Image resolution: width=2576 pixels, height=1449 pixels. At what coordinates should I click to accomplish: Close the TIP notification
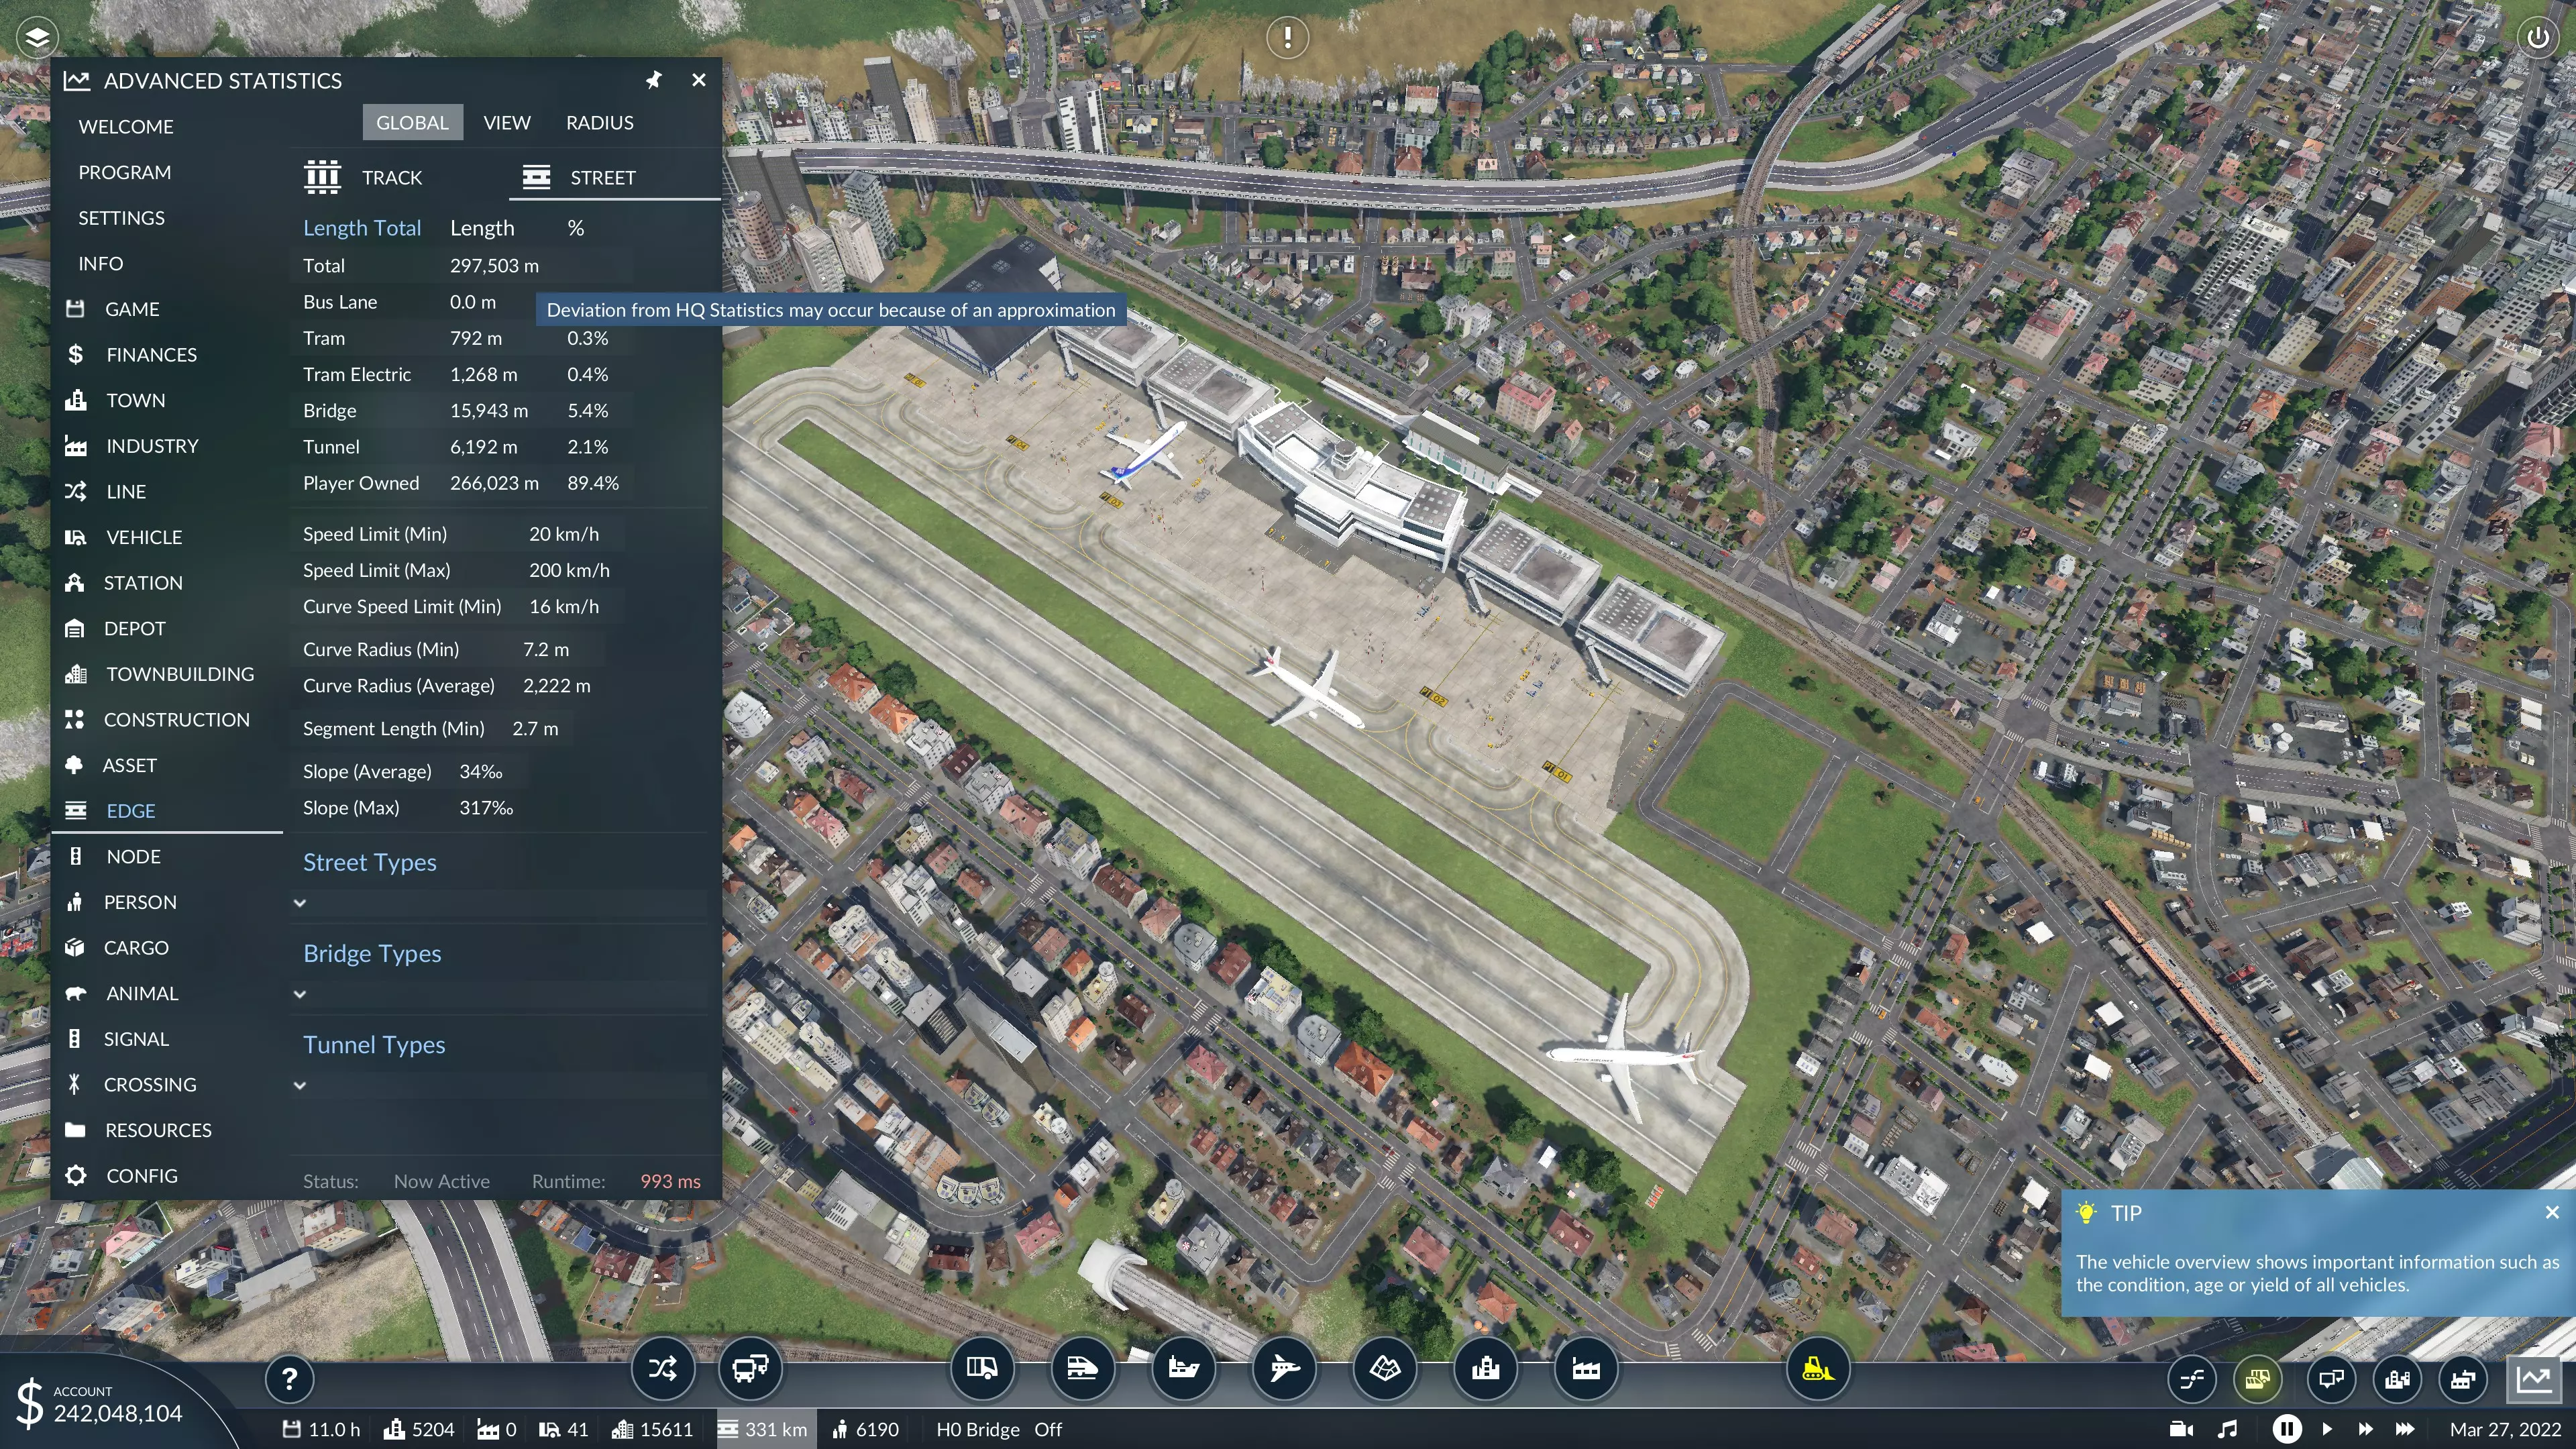(x=2552, y=1212)
